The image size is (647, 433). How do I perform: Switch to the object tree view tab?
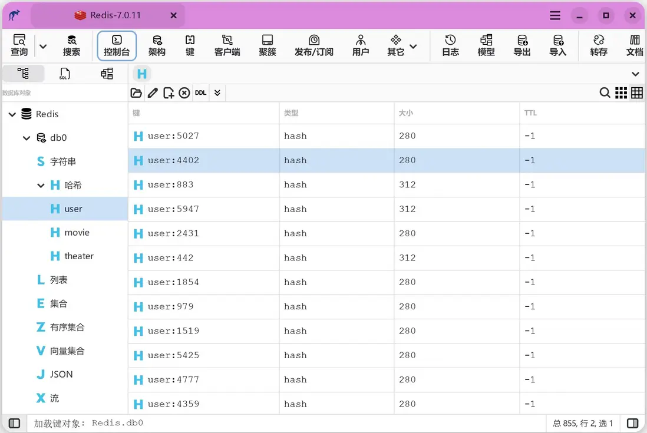pos(23,74)
